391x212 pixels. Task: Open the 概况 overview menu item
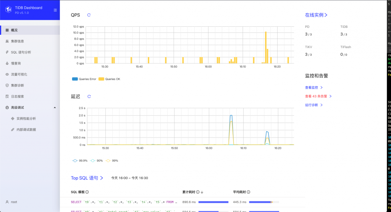tap(30, 30)
